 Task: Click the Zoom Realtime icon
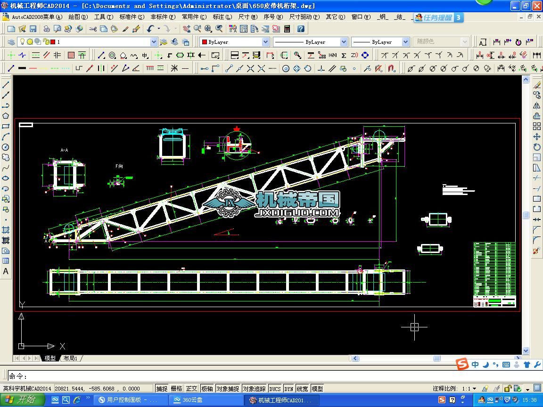tap(197, 29)
